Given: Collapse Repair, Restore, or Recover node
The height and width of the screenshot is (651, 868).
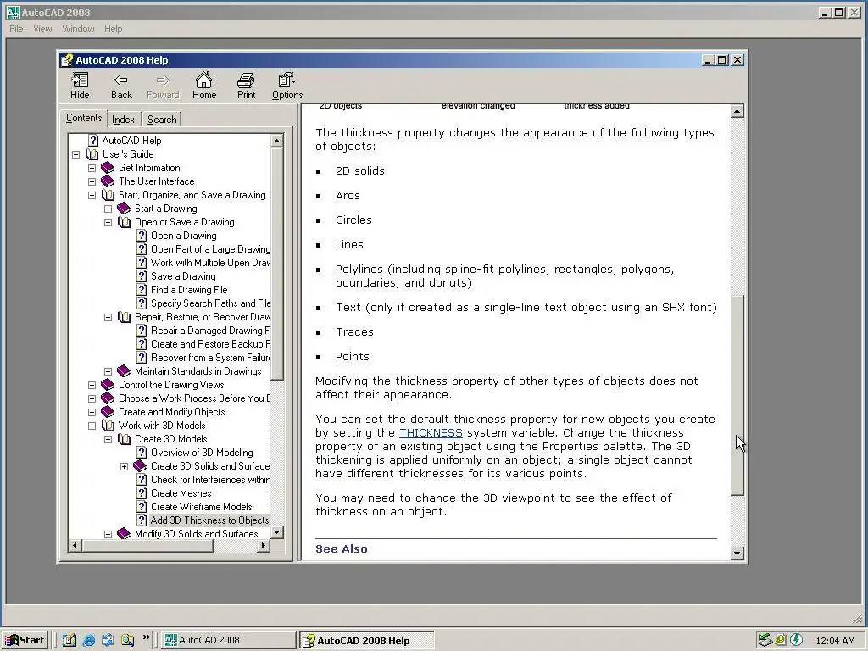Looking at the screenshot, I should pos(108,317).
